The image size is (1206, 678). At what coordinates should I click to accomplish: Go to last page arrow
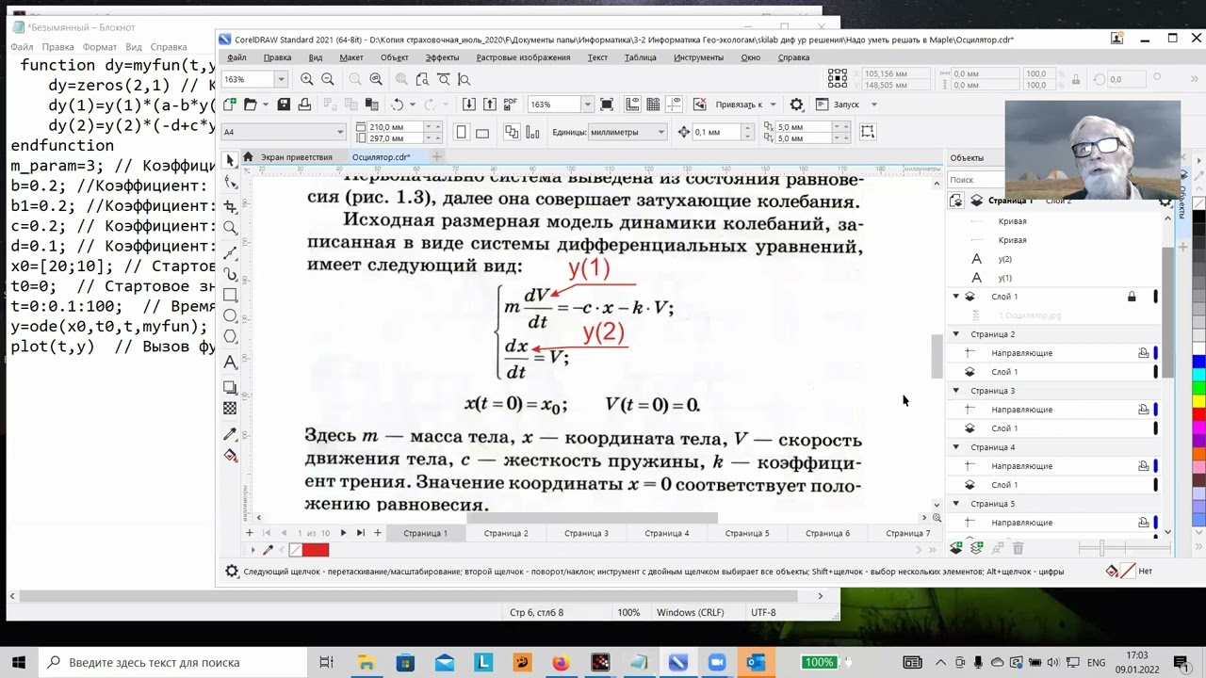pos(360,533)
